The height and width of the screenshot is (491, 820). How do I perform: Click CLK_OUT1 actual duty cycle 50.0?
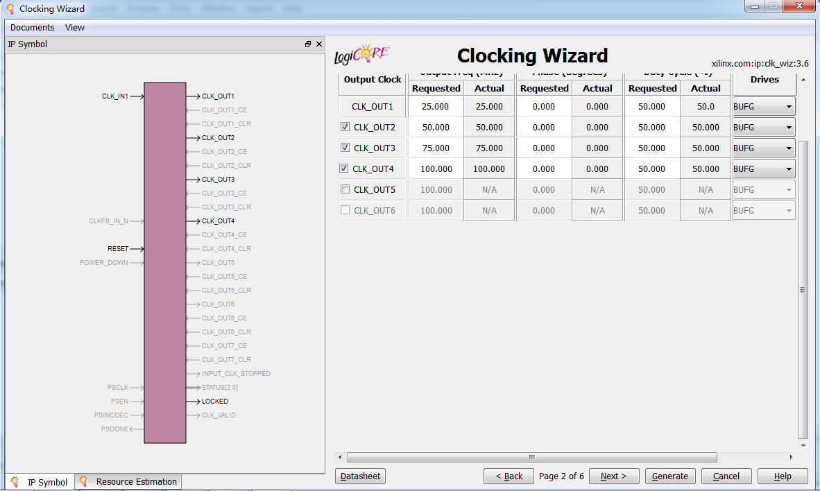tap(706, 107)
